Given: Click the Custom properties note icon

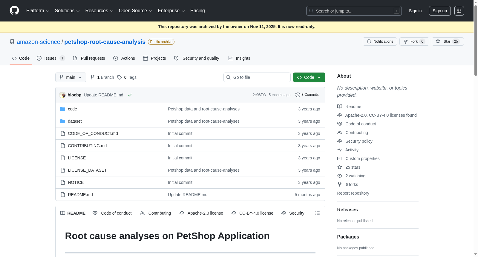Looking at the screenshot, I should point(340,158).
